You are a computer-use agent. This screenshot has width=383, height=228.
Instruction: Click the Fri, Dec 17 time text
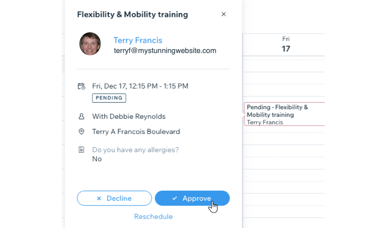(x=140, y=86)
